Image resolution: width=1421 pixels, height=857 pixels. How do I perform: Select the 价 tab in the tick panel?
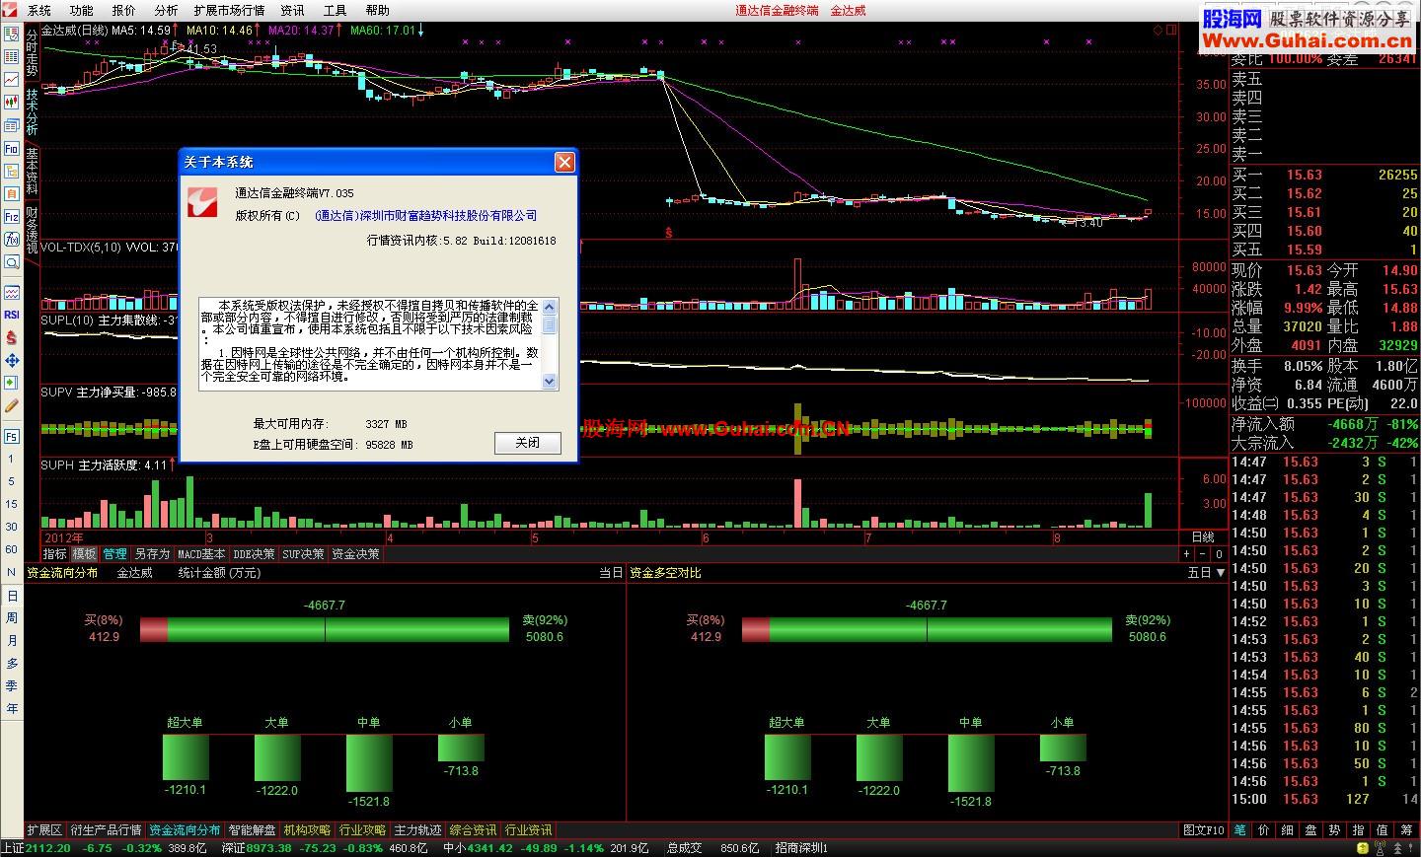pos(1263,830)
